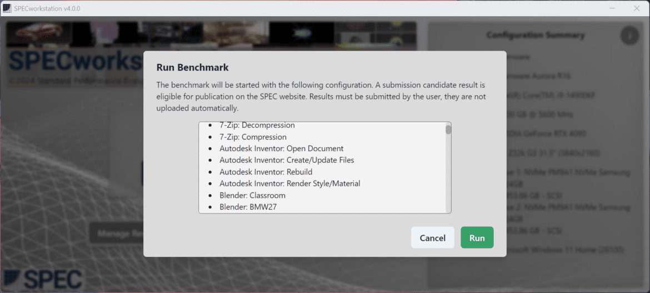Select 'Autodesk Inventor: Open Document' entry
Screen dimensions: 650x293
click(282, 148)
